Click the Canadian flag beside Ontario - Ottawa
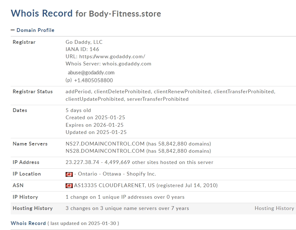 pyautogui.click(x=69, y=174)
